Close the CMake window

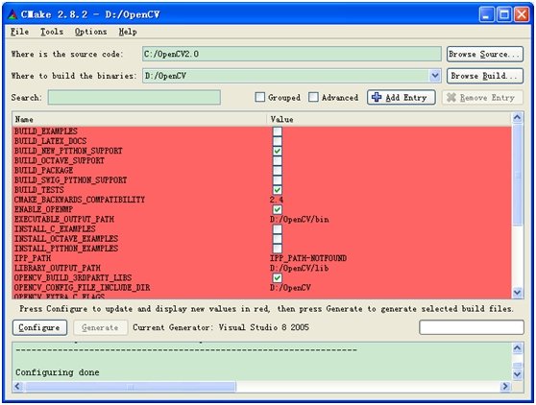[x=522, y=14]
